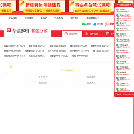
Task: Select phone number 阿勒泰:0906-2138242
Action: pos(34,51)
